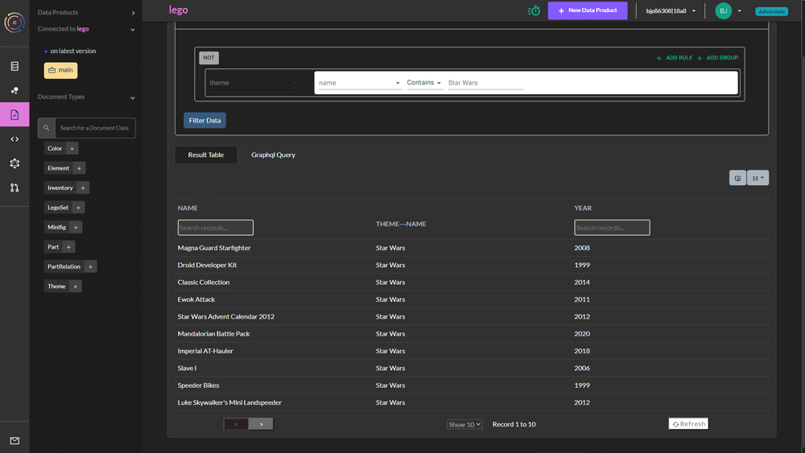Viewport: 805px width, 453px height.
Task: Open the team bjp86308|18a8 dropdown
Action: 671,10
